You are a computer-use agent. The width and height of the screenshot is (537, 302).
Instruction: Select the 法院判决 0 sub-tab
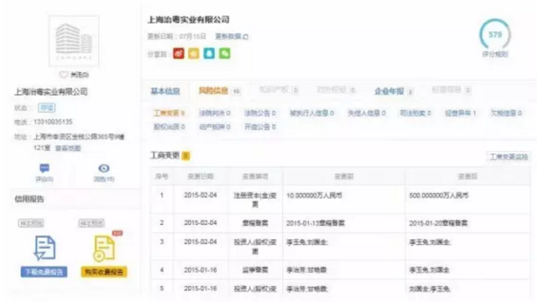tap(215, 113)
